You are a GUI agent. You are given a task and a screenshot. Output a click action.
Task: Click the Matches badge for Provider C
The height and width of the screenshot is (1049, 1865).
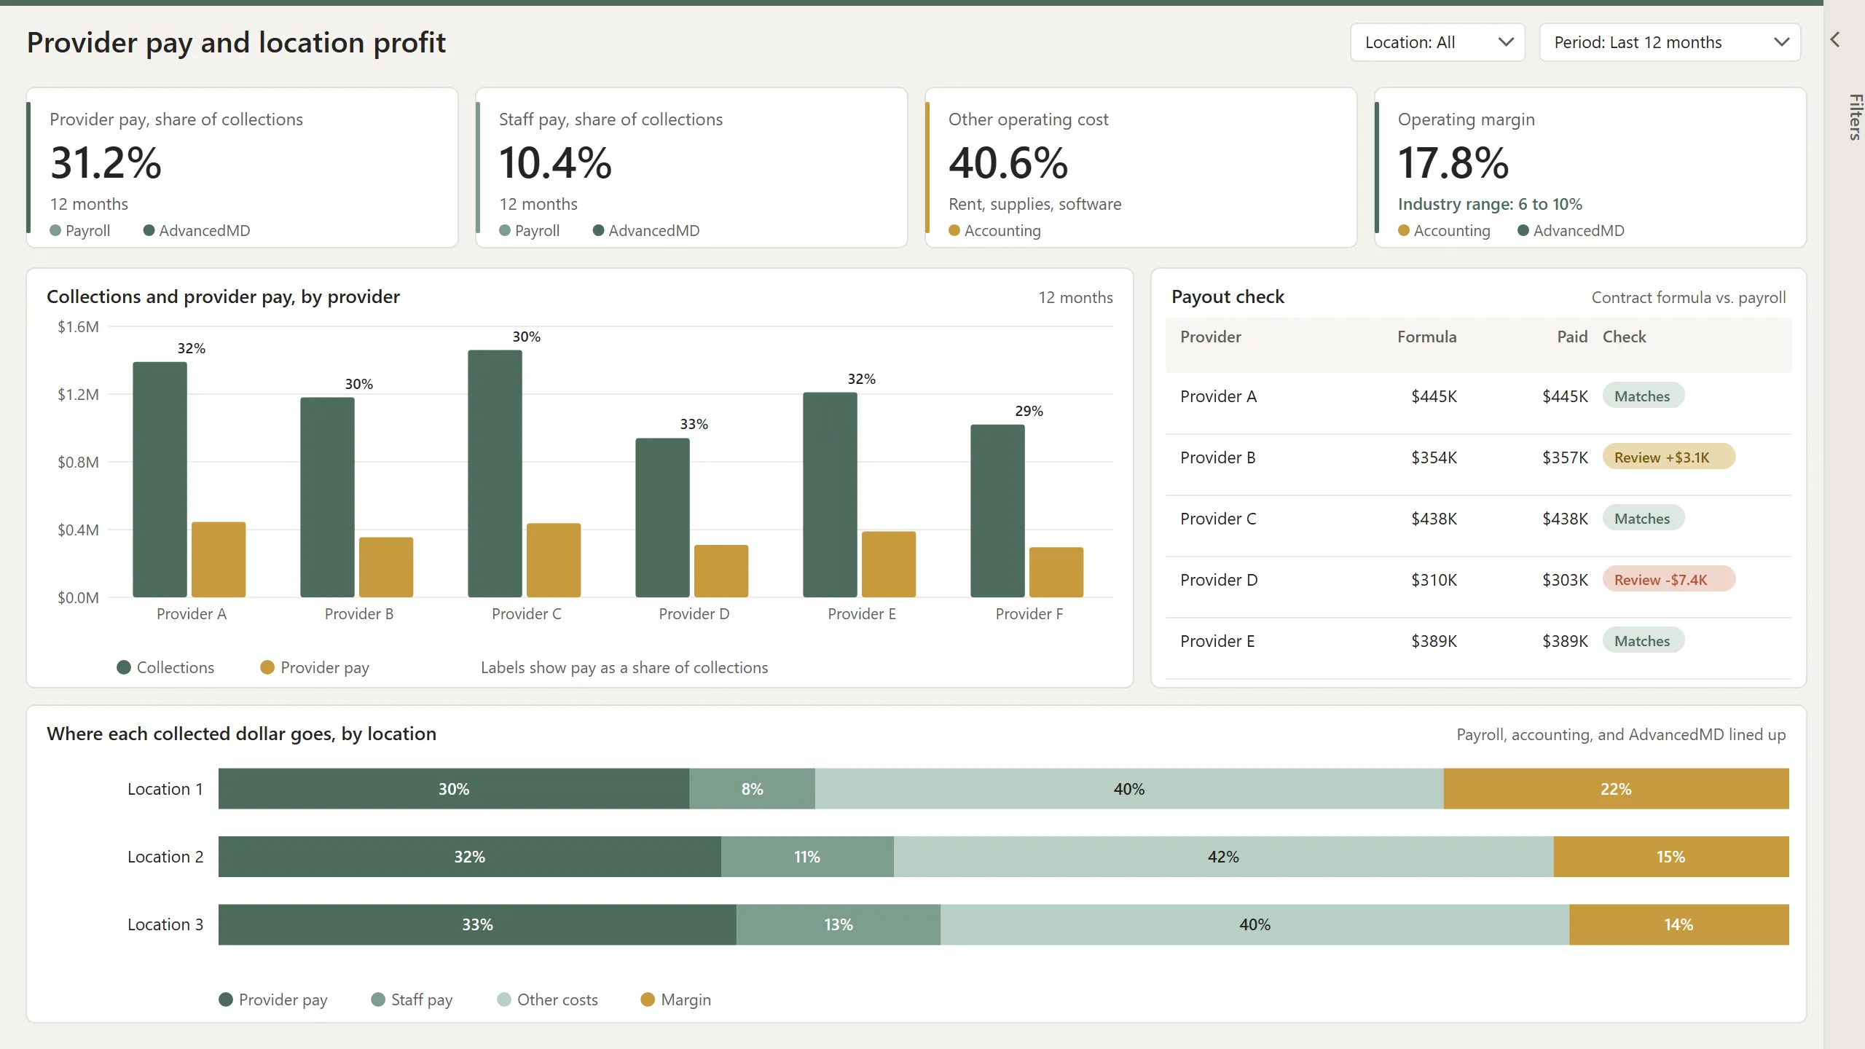tap(1643, 518)
